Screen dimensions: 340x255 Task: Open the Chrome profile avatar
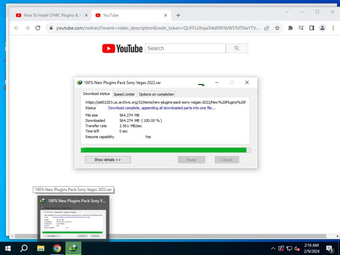pyautogui.click(x=322, y=28)
